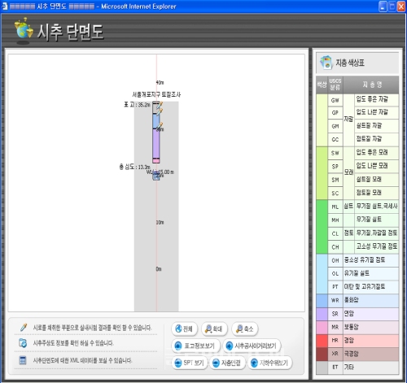Screen dimensions: 407x383
Task: Click the topmost sample pencil icon on the borehole
Action: [x=160, y=104]
